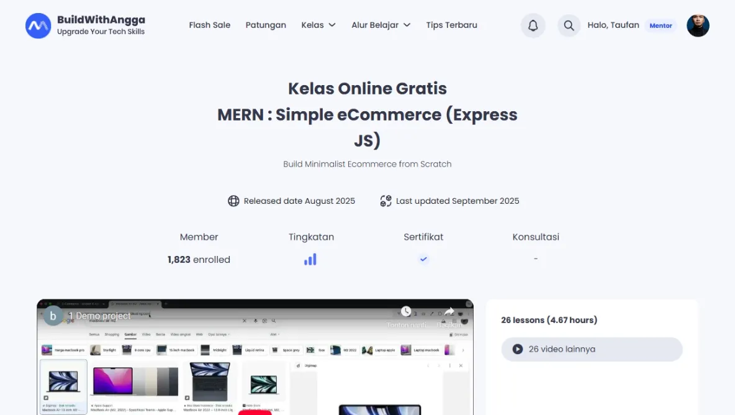Open the notification bell
The width and height of the screenshot is (735, 415).
tap(533, 25)
